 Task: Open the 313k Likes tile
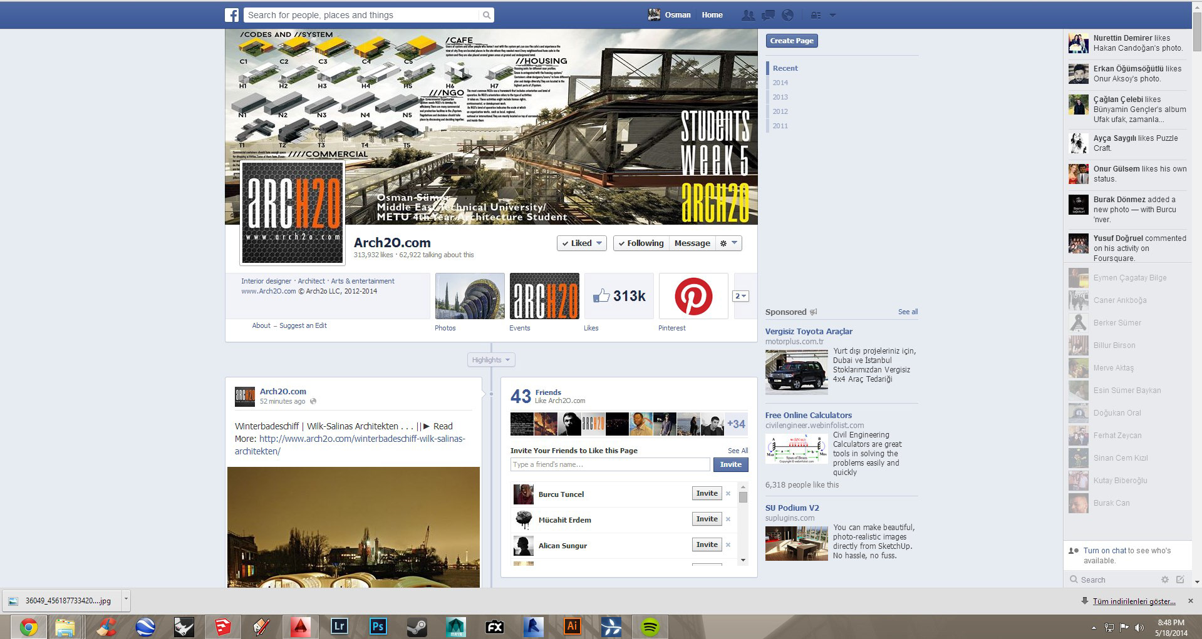click(x=619, y=296)
